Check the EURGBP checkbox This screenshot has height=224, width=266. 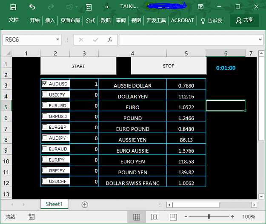tap(45, 127)
